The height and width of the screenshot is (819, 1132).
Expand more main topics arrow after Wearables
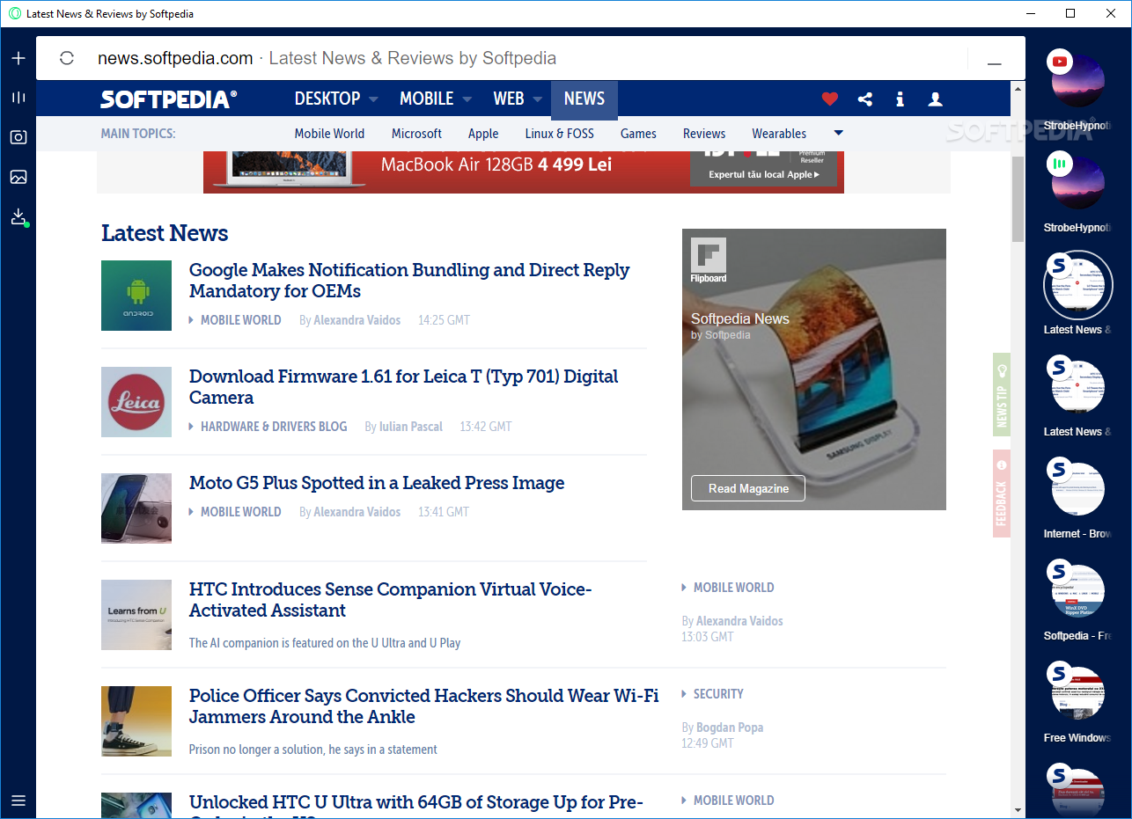838,133
